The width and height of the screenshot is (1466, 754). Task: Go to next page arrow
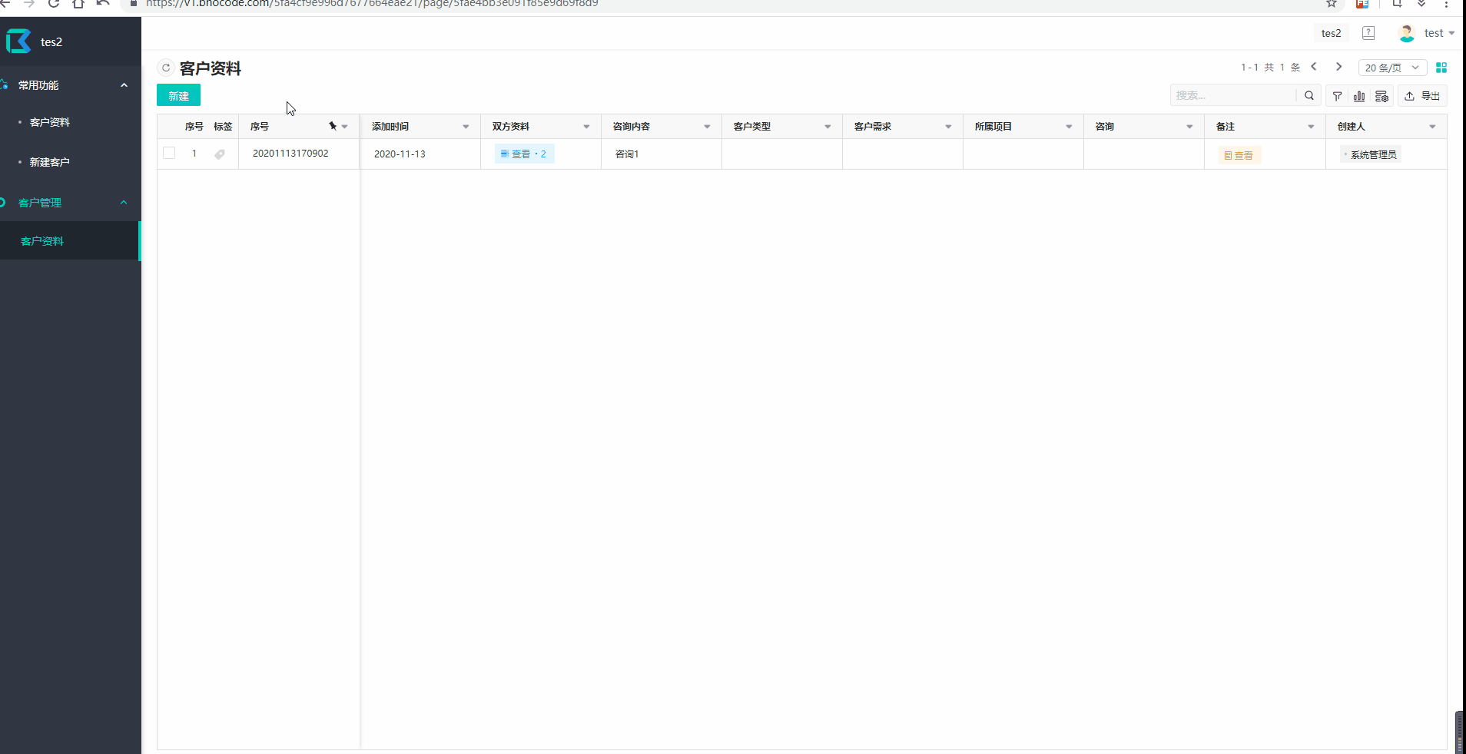click(1338, 67)
